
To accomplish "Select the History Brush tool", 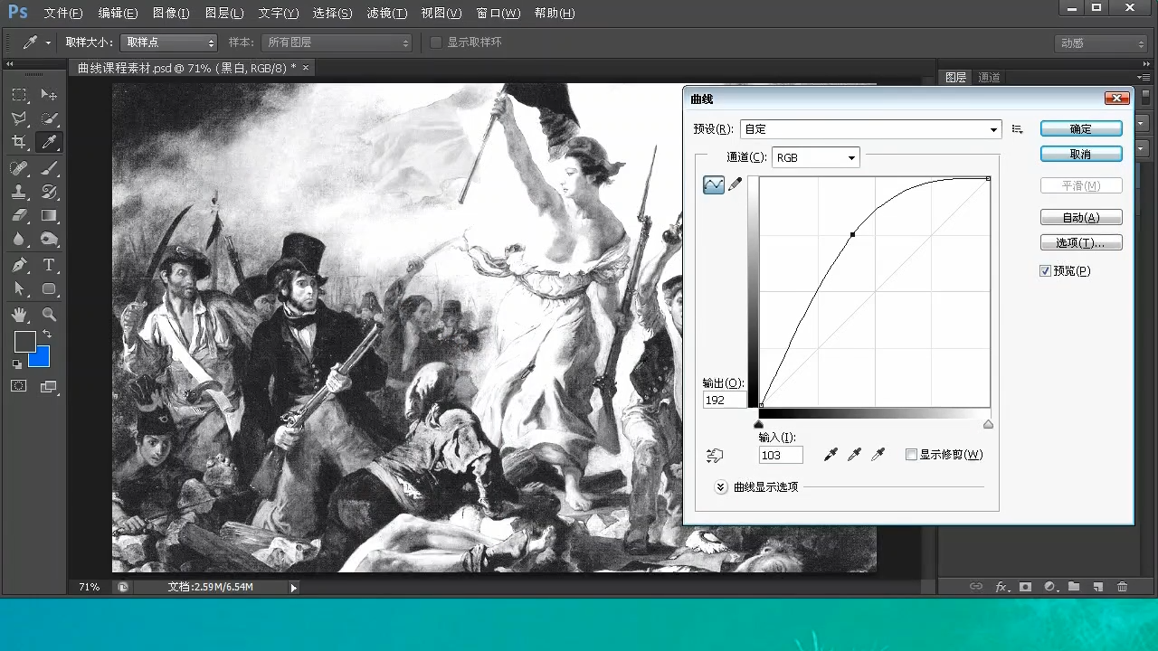I will click(x=49, y=192).
